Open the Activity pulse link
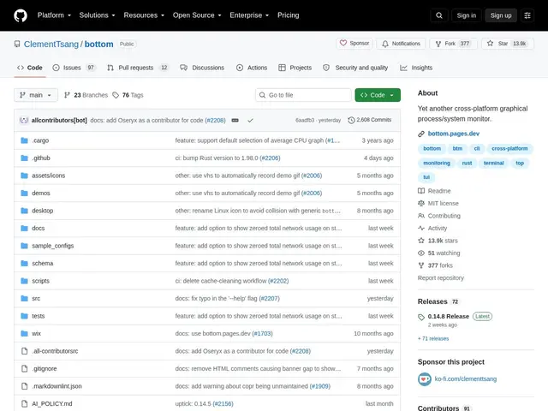Image resolution: width=548 pixels, height=411 pixels. click(432, 229)
